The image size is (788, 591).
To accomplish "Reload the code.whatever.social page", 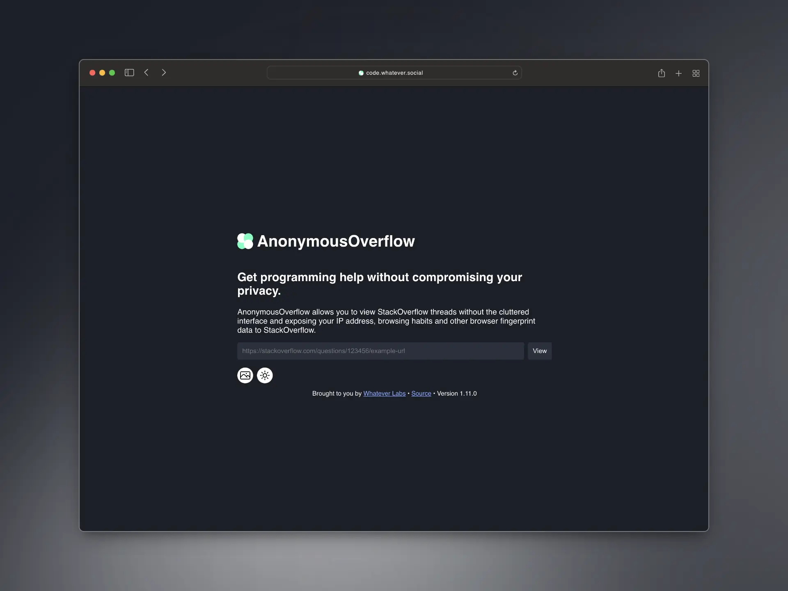I will [515, 73].
